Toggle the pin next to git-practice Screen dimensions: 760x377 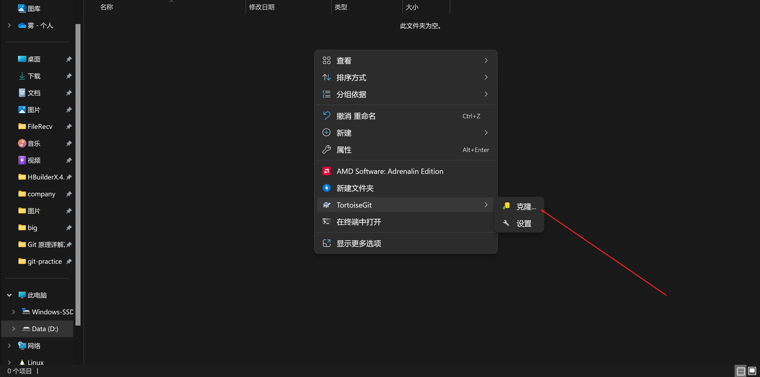69,261
